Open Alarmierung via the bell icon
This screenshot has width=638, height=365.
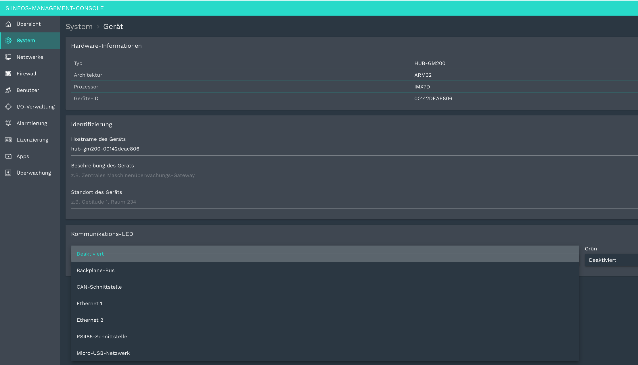8,123
